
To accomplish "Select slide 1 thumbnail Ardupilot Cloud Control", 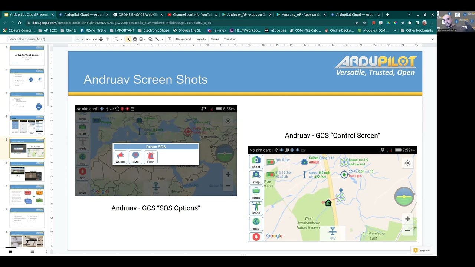I will tap(27, 56).
